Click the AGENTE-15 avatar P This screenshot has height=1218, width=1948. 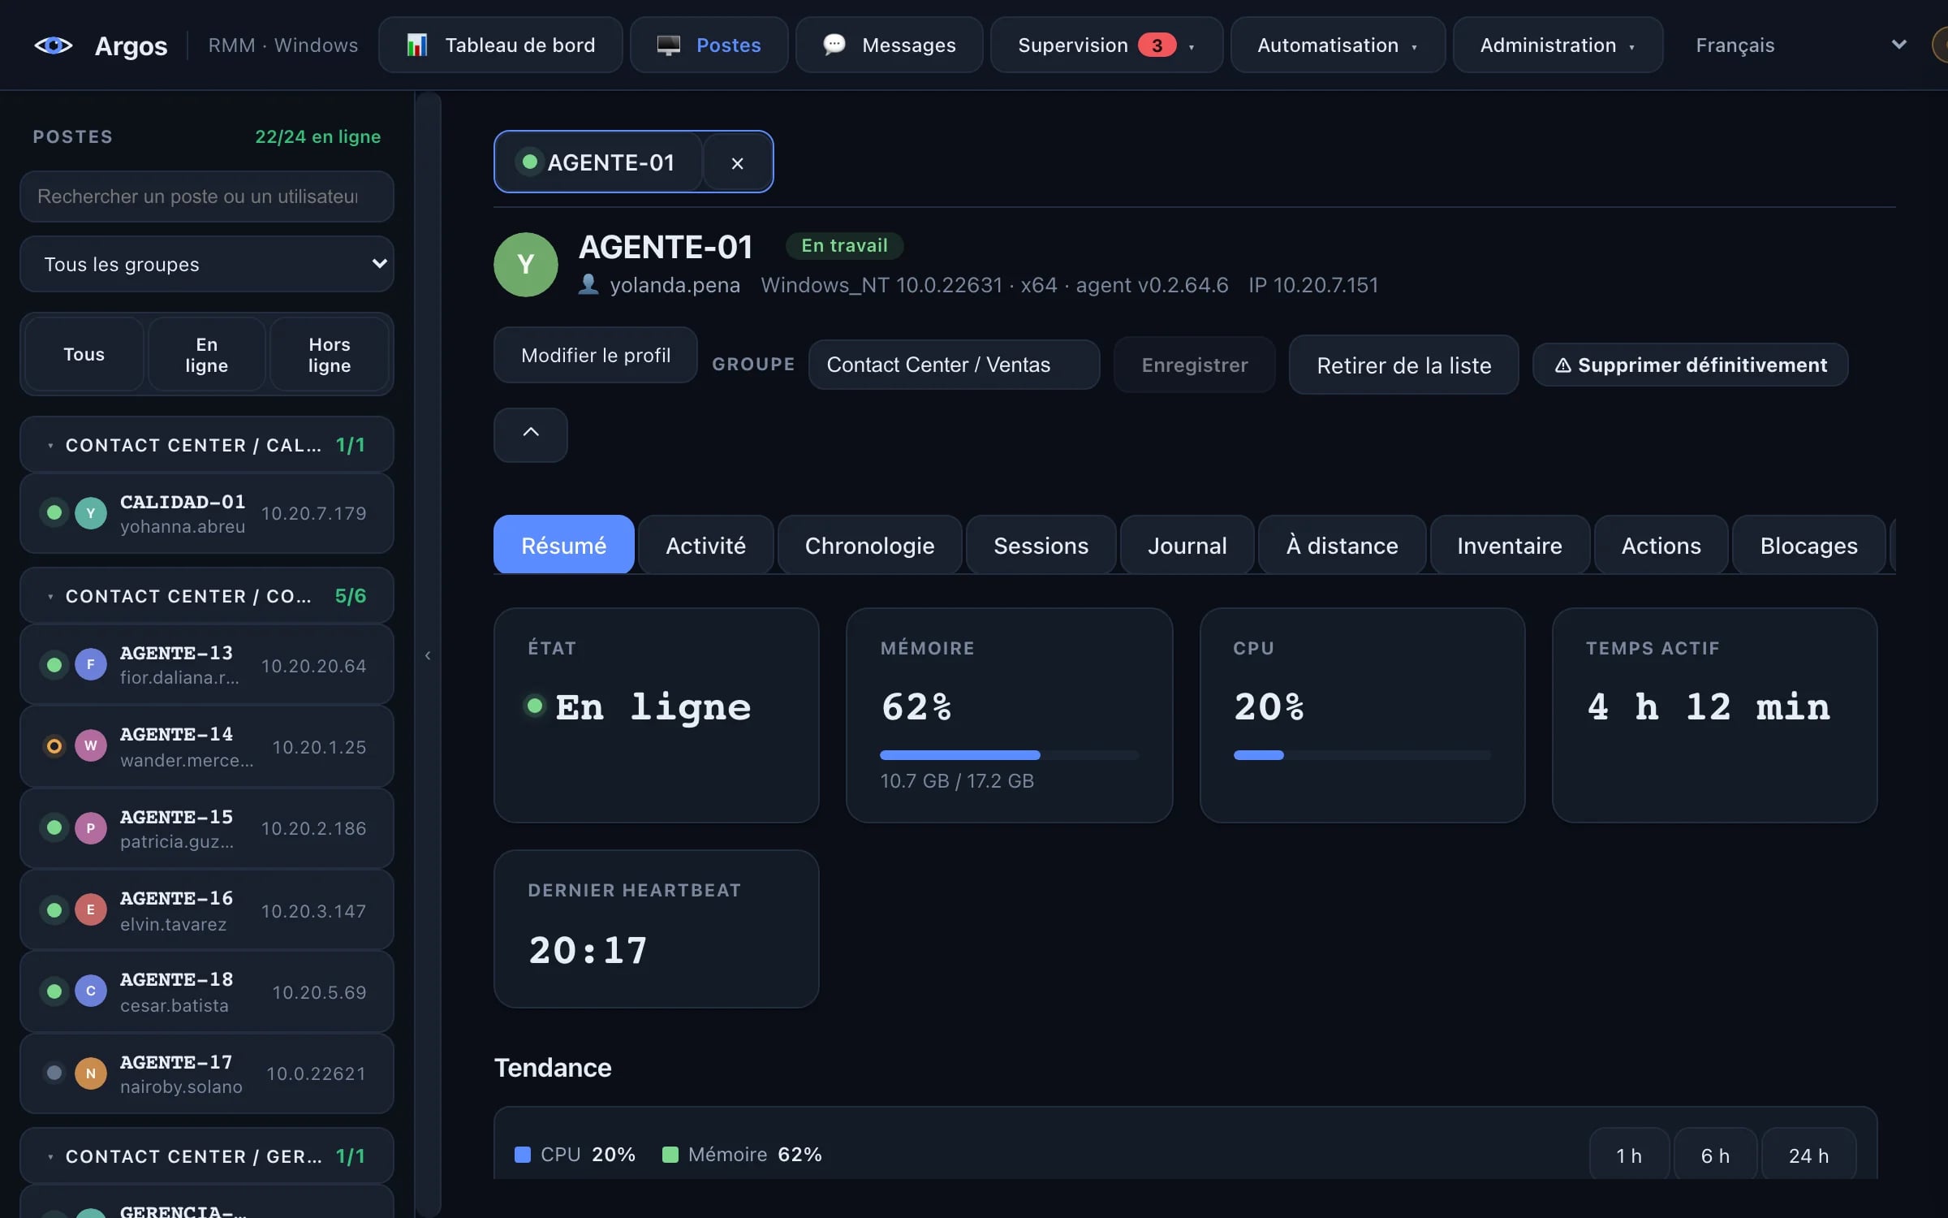[x=91, y=827]
